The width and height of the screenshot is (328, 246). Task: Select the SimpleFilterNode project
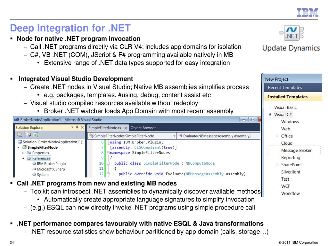[x=43, y=147]
